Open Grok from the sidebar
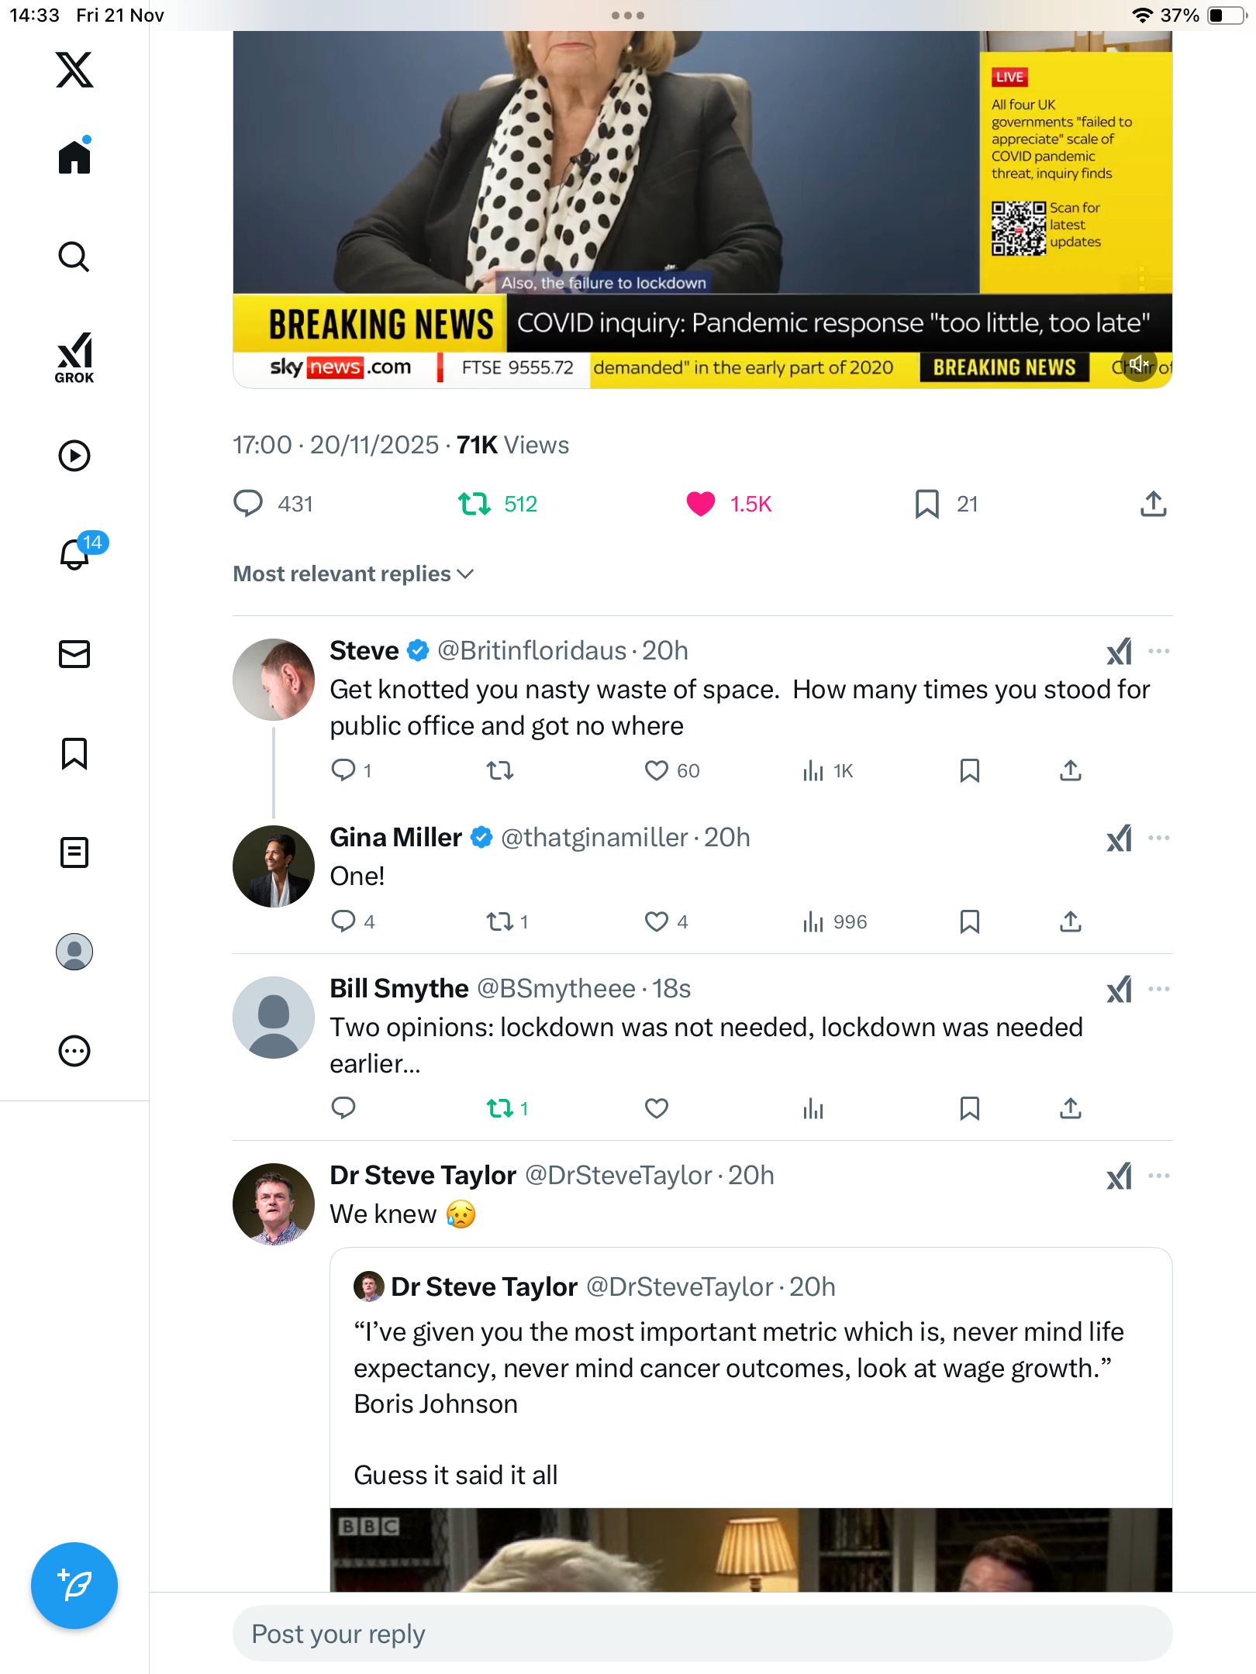 point(74,357)
